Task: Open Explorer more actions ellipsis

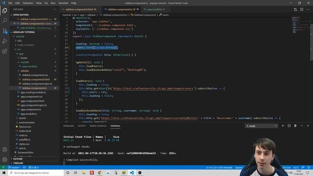Action: click(54, 9)
